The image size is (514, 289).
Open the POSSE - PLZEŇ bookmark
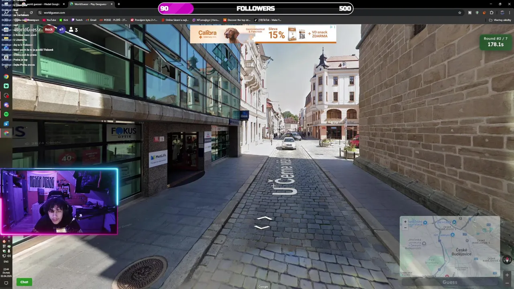pos(113,20)
